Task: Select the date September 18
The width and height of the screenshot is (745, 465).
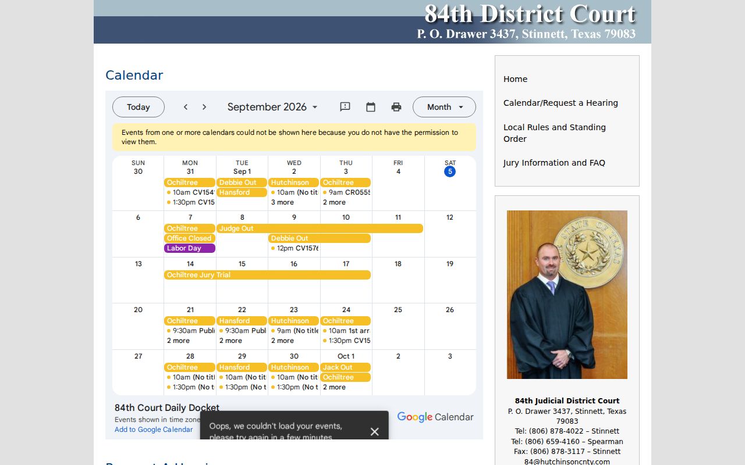Action: tap(398, 264)
